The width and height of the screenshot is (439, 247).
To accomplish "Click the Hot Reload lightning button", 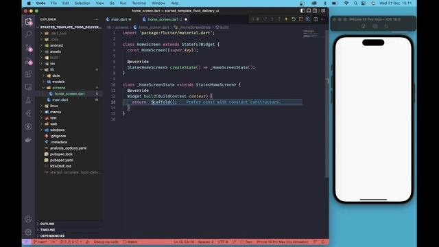I will click(x=286, y=19).
